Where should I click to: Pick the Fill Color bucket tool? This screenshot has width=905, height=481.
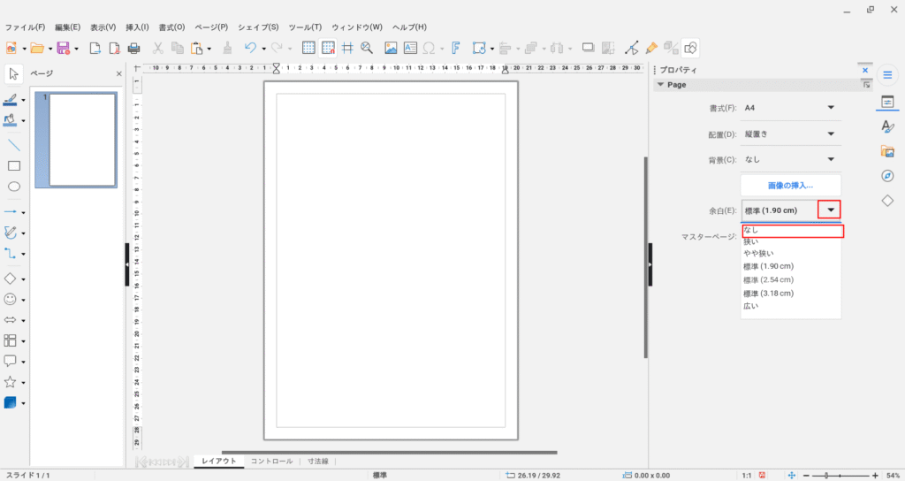[x=10, y=120]
